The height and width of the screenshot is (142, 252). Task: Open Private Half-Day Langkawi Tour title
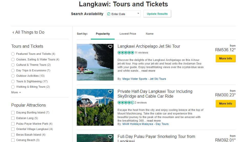point(155,94)
